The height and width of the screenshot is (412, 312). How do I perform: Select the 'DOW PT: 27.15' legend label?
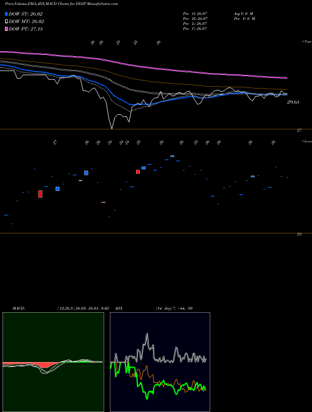pyautogui.click(x=26, y=29)
